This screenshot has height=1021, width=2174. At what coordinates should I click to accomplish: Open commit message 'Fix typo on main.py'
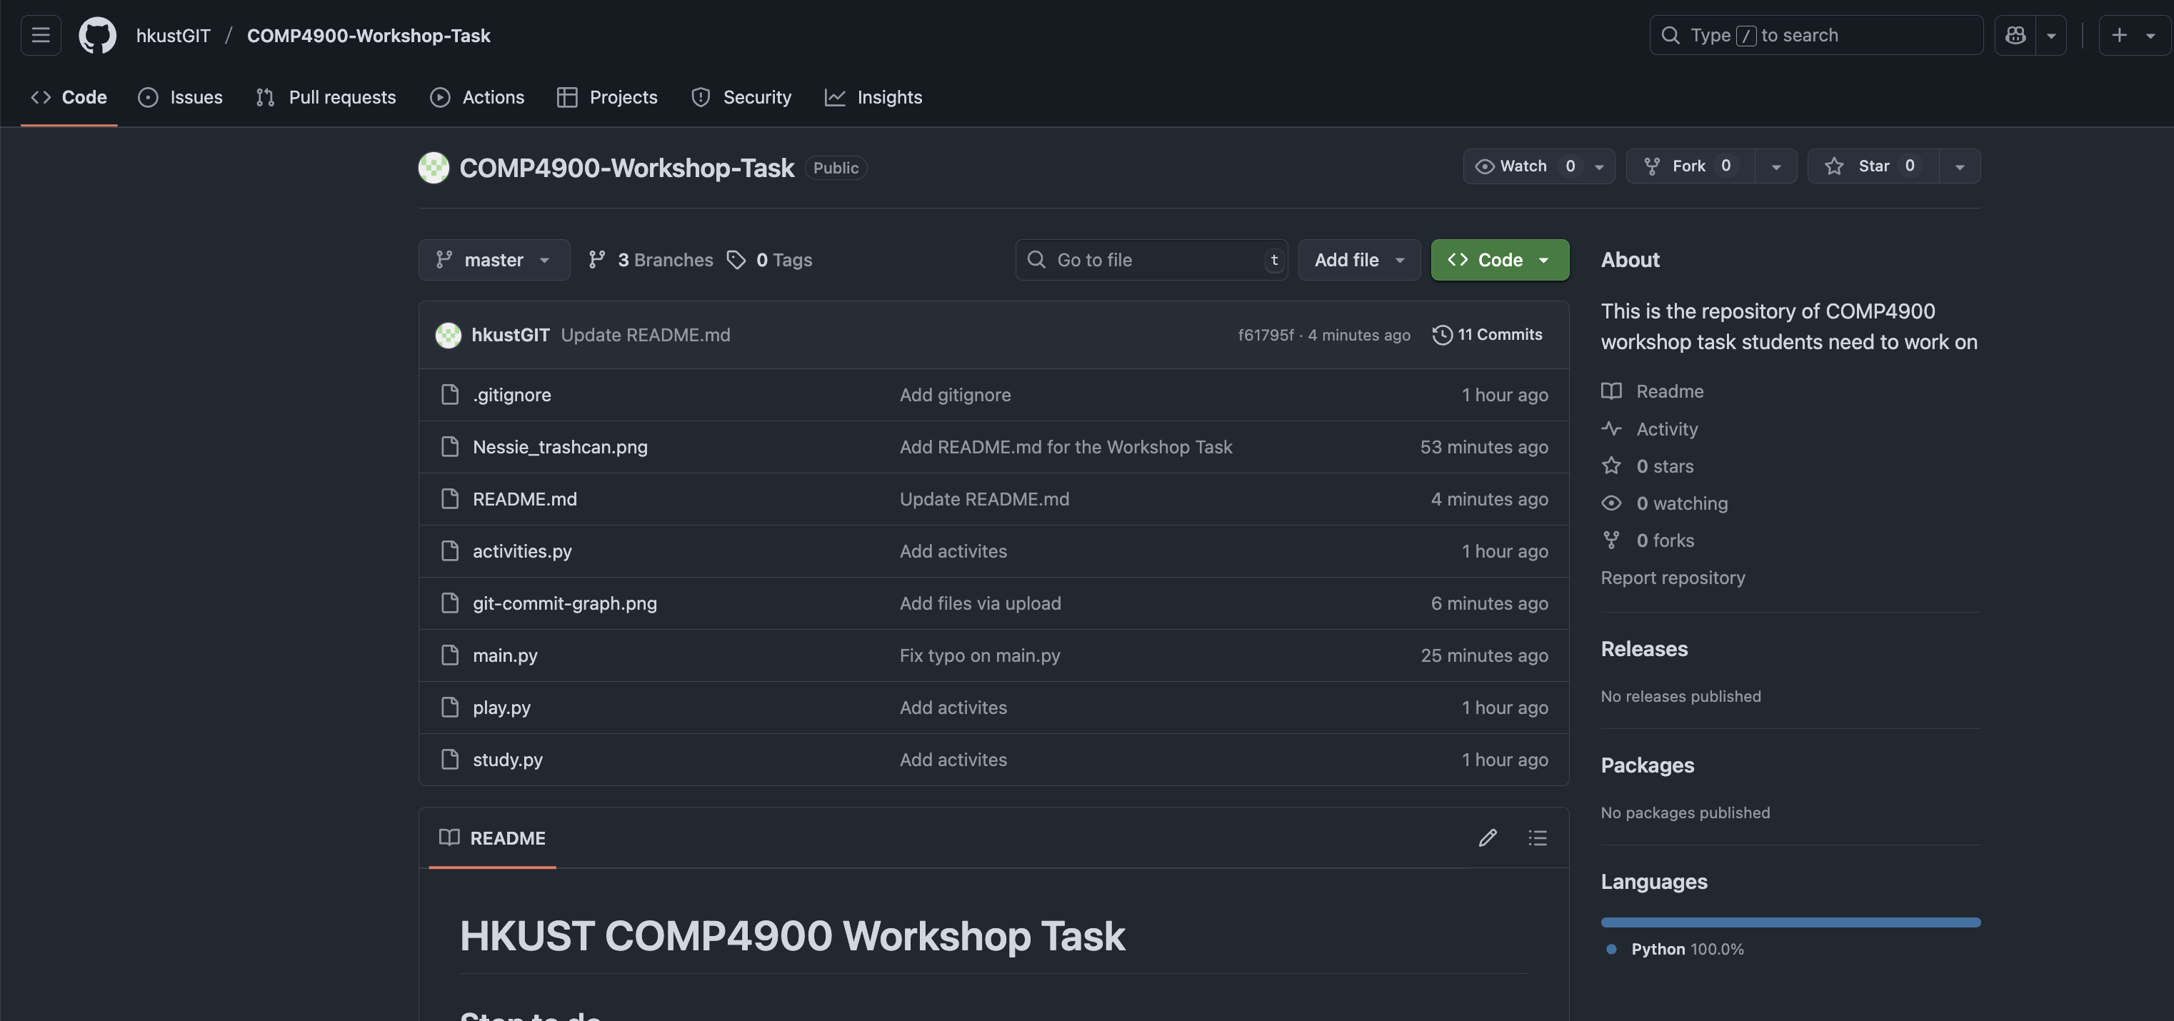[980, 655]
